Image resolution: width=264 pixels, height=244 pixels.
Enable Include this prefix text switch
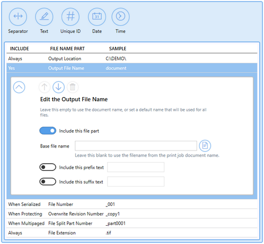48,167
